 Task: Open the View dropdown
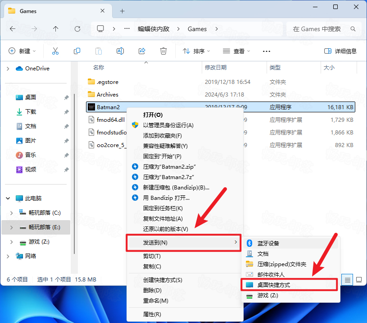click(236, 51)
